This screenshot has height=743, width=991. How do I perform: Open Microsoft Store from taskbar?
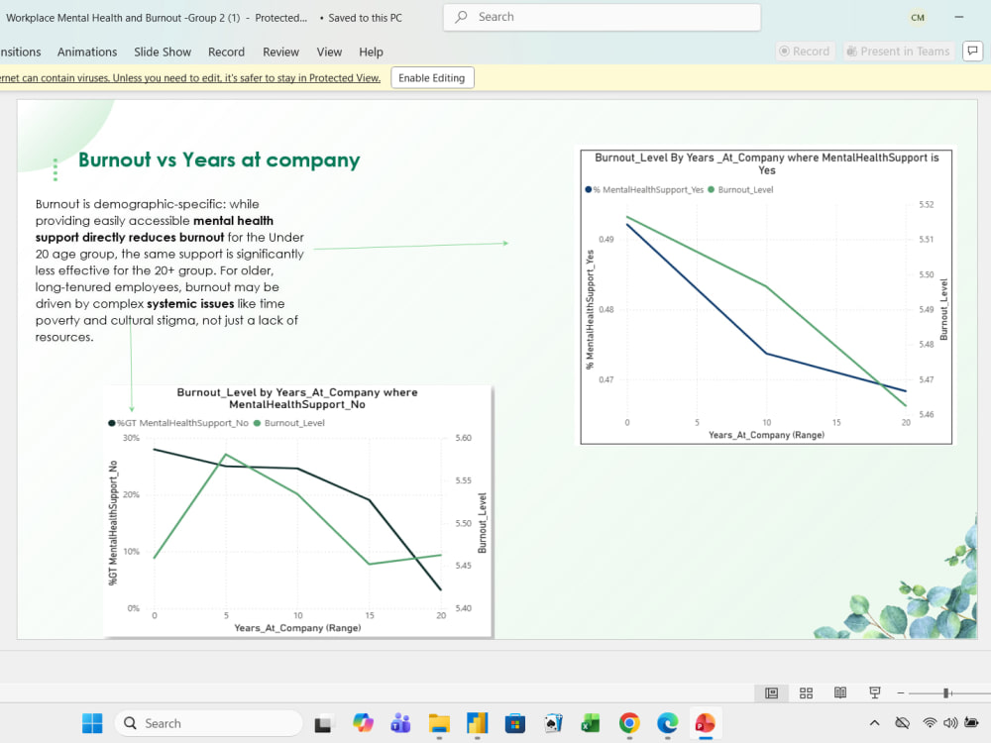pos(515,723)
